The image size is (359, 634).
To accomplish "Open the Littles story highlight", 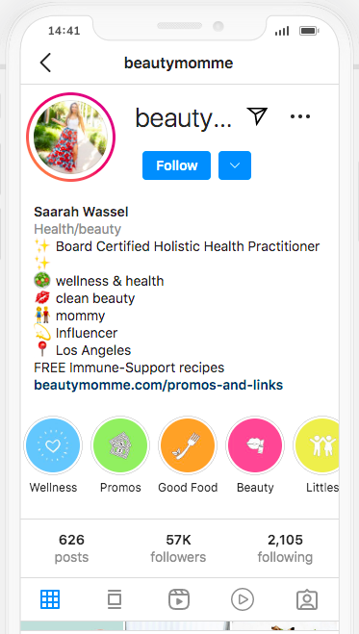I will tap(316, 445).
